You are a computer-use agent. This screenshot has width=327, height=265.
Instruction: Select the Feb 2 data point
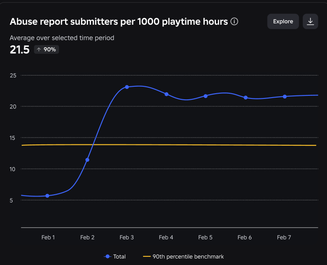pyautogui.click(x=87, y=160)
